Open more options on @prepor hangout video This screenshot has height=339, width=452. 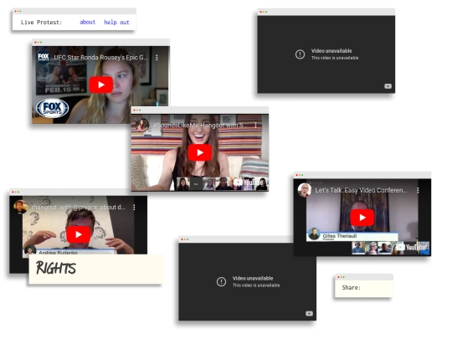point(134,208)
